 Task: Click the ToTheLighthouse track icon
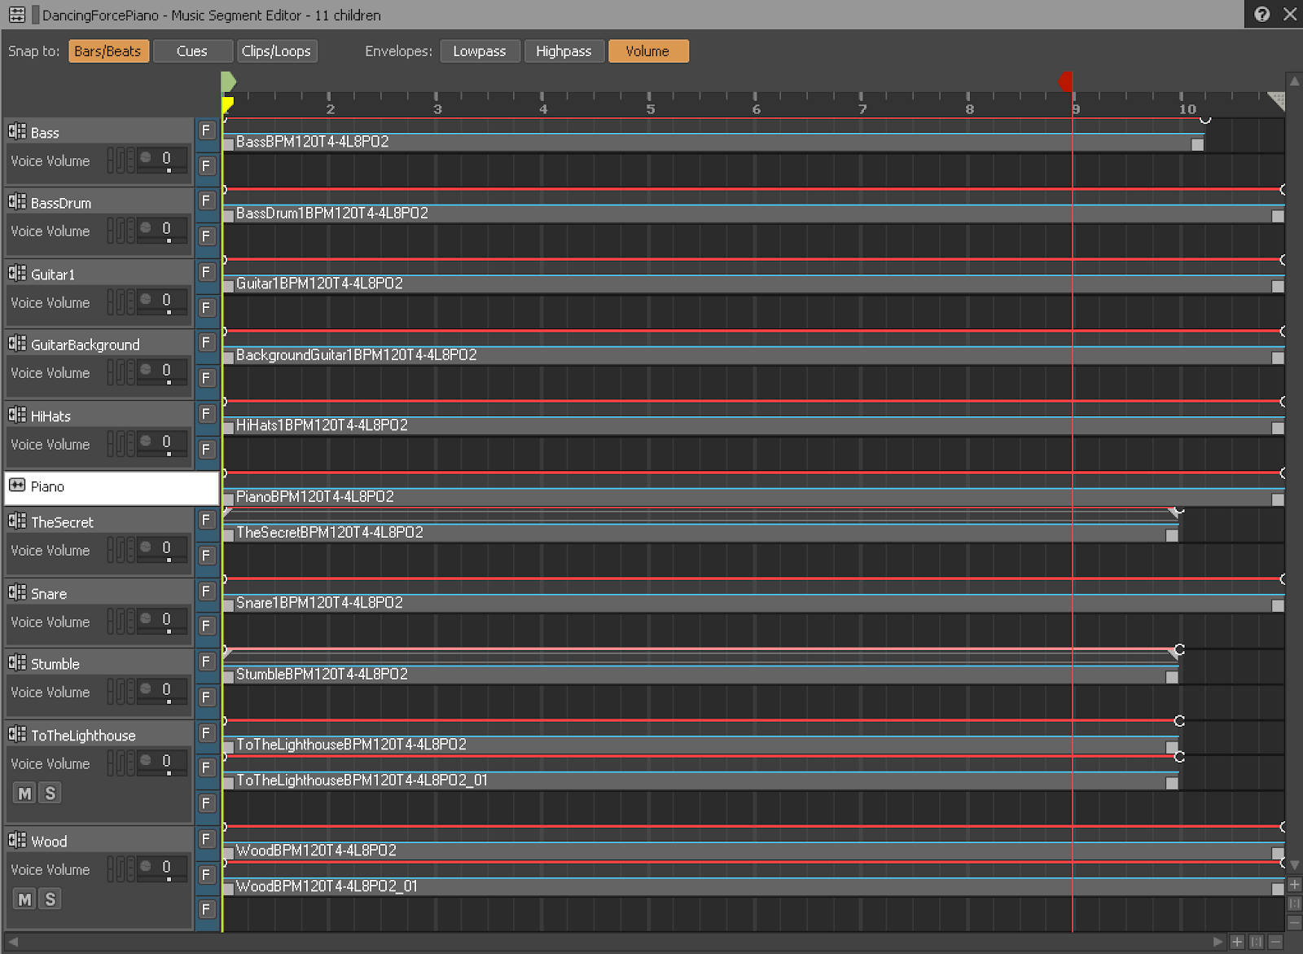click(17, 734)
